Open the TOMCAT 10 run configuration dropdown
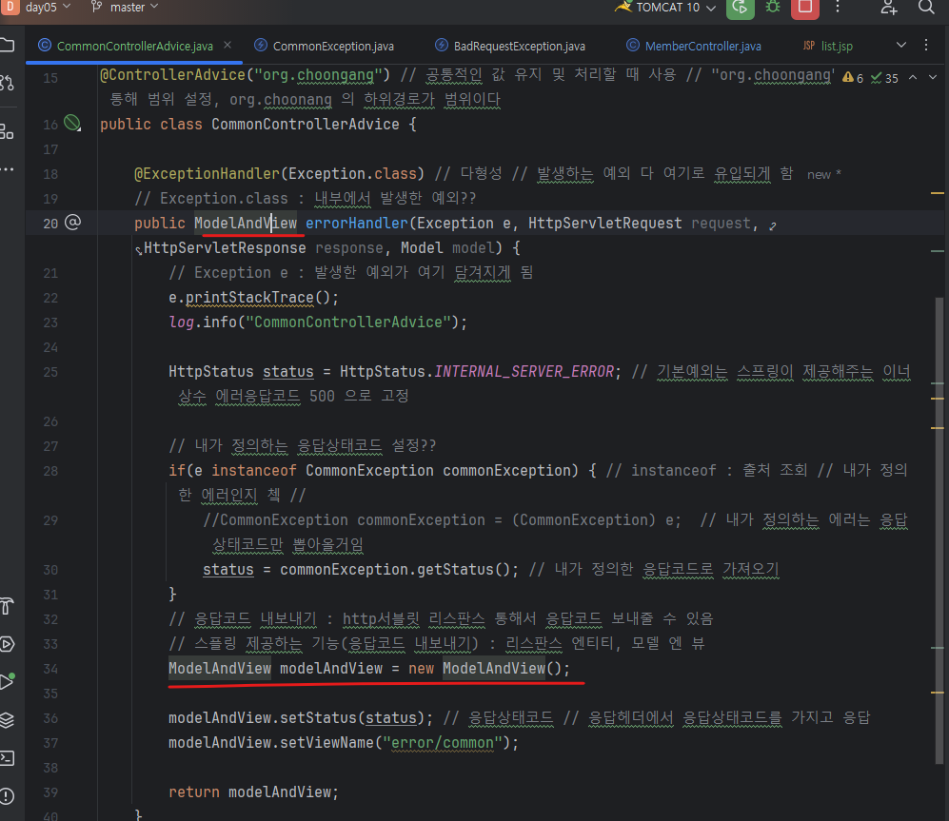This screenshot has height=821, width=949. 666,8
